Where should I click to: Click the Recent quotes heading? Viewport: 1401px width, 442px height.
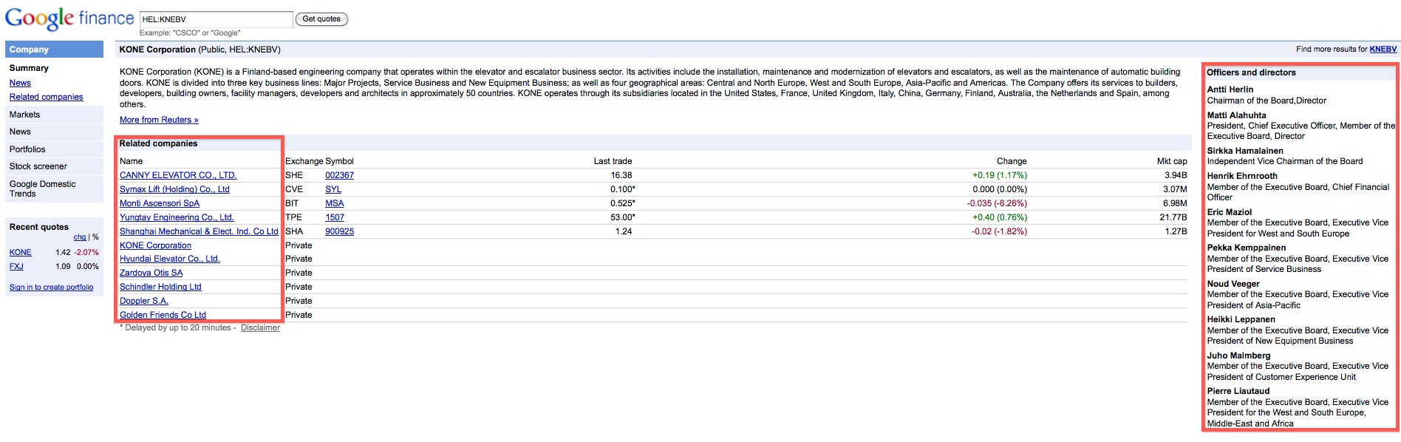pyautogui.click(x=38, y=227)
